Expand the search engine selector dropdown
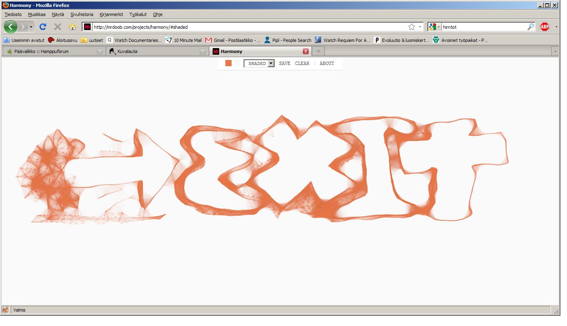Screen dimensions: 567x326 pos(434,27)
